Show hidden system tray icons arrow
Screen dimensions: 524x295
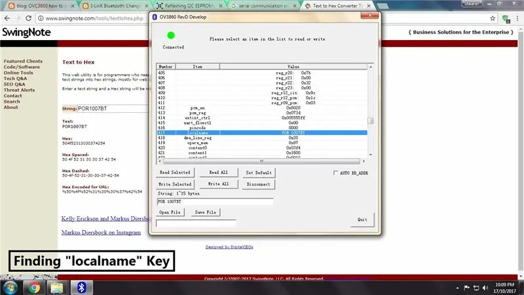[457, 288]
